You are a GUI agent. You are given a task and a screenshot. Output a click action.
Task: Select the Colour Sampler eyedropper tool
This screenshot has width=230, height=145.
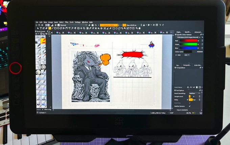tap(90, 28)
